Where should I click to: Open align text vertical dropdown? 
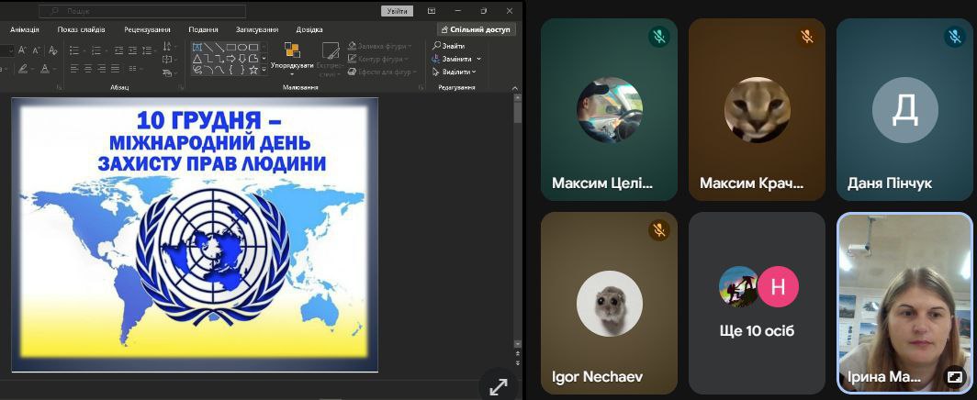click(x=168, y=60)
